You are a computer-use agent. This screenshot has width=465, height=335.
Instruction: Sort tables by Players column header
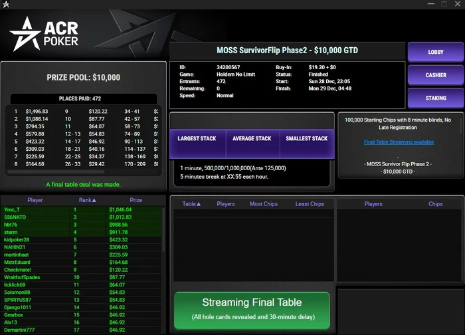point(226,204)
